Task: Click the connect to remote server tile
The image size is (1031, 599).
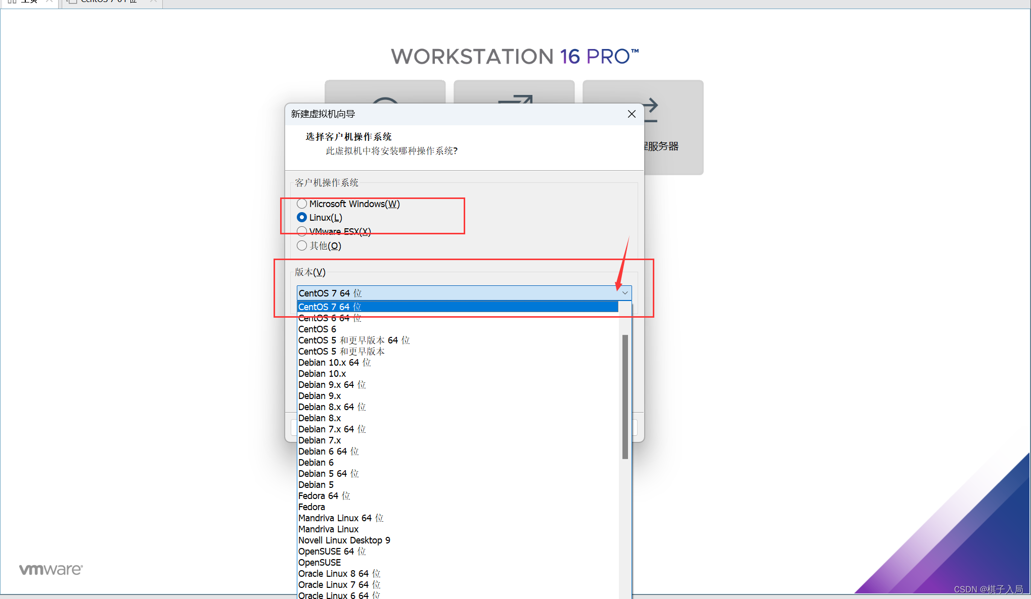Action: pos(674,136)
